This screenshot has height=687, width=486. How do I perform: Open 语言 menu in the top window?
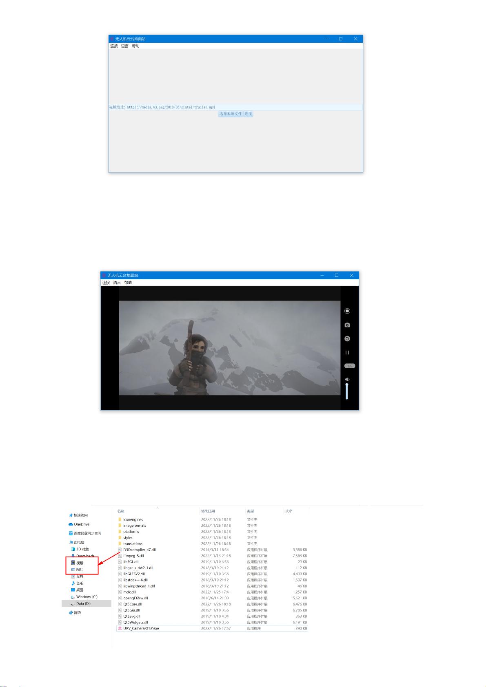tap(125, 46)
